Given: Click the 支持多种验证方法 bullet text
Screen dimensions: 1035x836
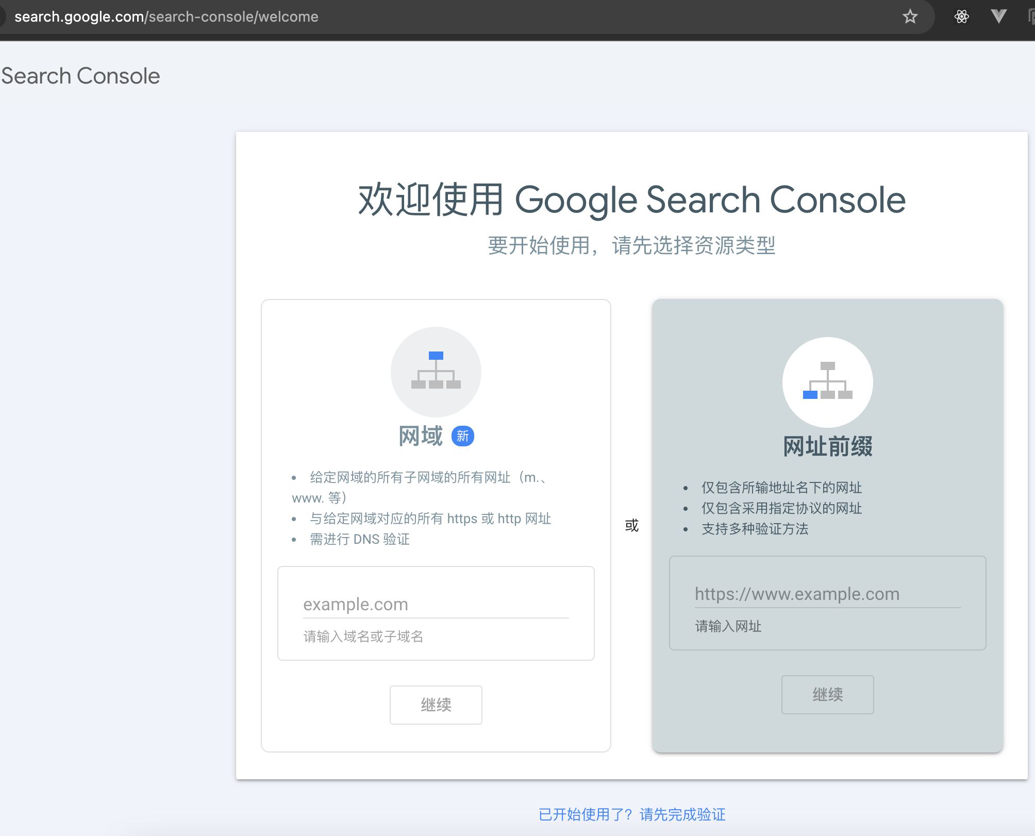Looking at the screenshot, I should 755,529.
